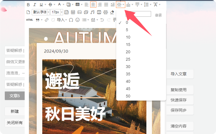Toggle underline formatting

click(41, 5)
